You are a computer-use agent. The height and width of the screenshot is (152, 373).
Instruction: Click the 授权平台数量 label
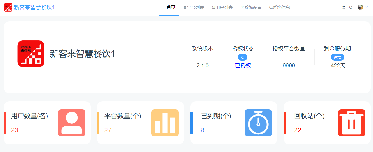coord(289,49)
